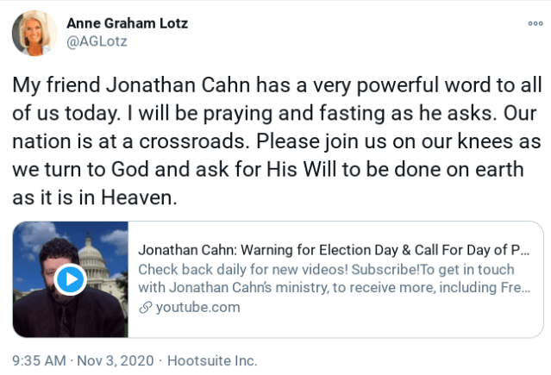Screen dimensions: 551x375
Task: Click the tweet's first line mentioning Jonathan Cahn
Action: point(275,87)
